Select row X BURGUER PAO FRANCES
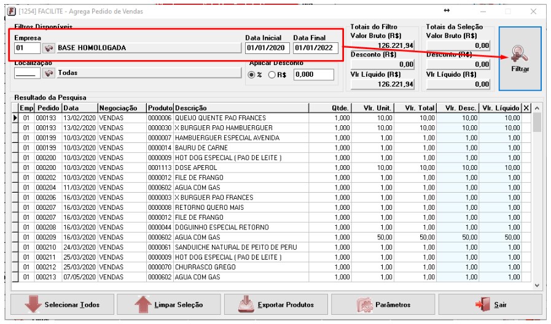This screenshot has height=324, width=551. click(x=272, y=198)
